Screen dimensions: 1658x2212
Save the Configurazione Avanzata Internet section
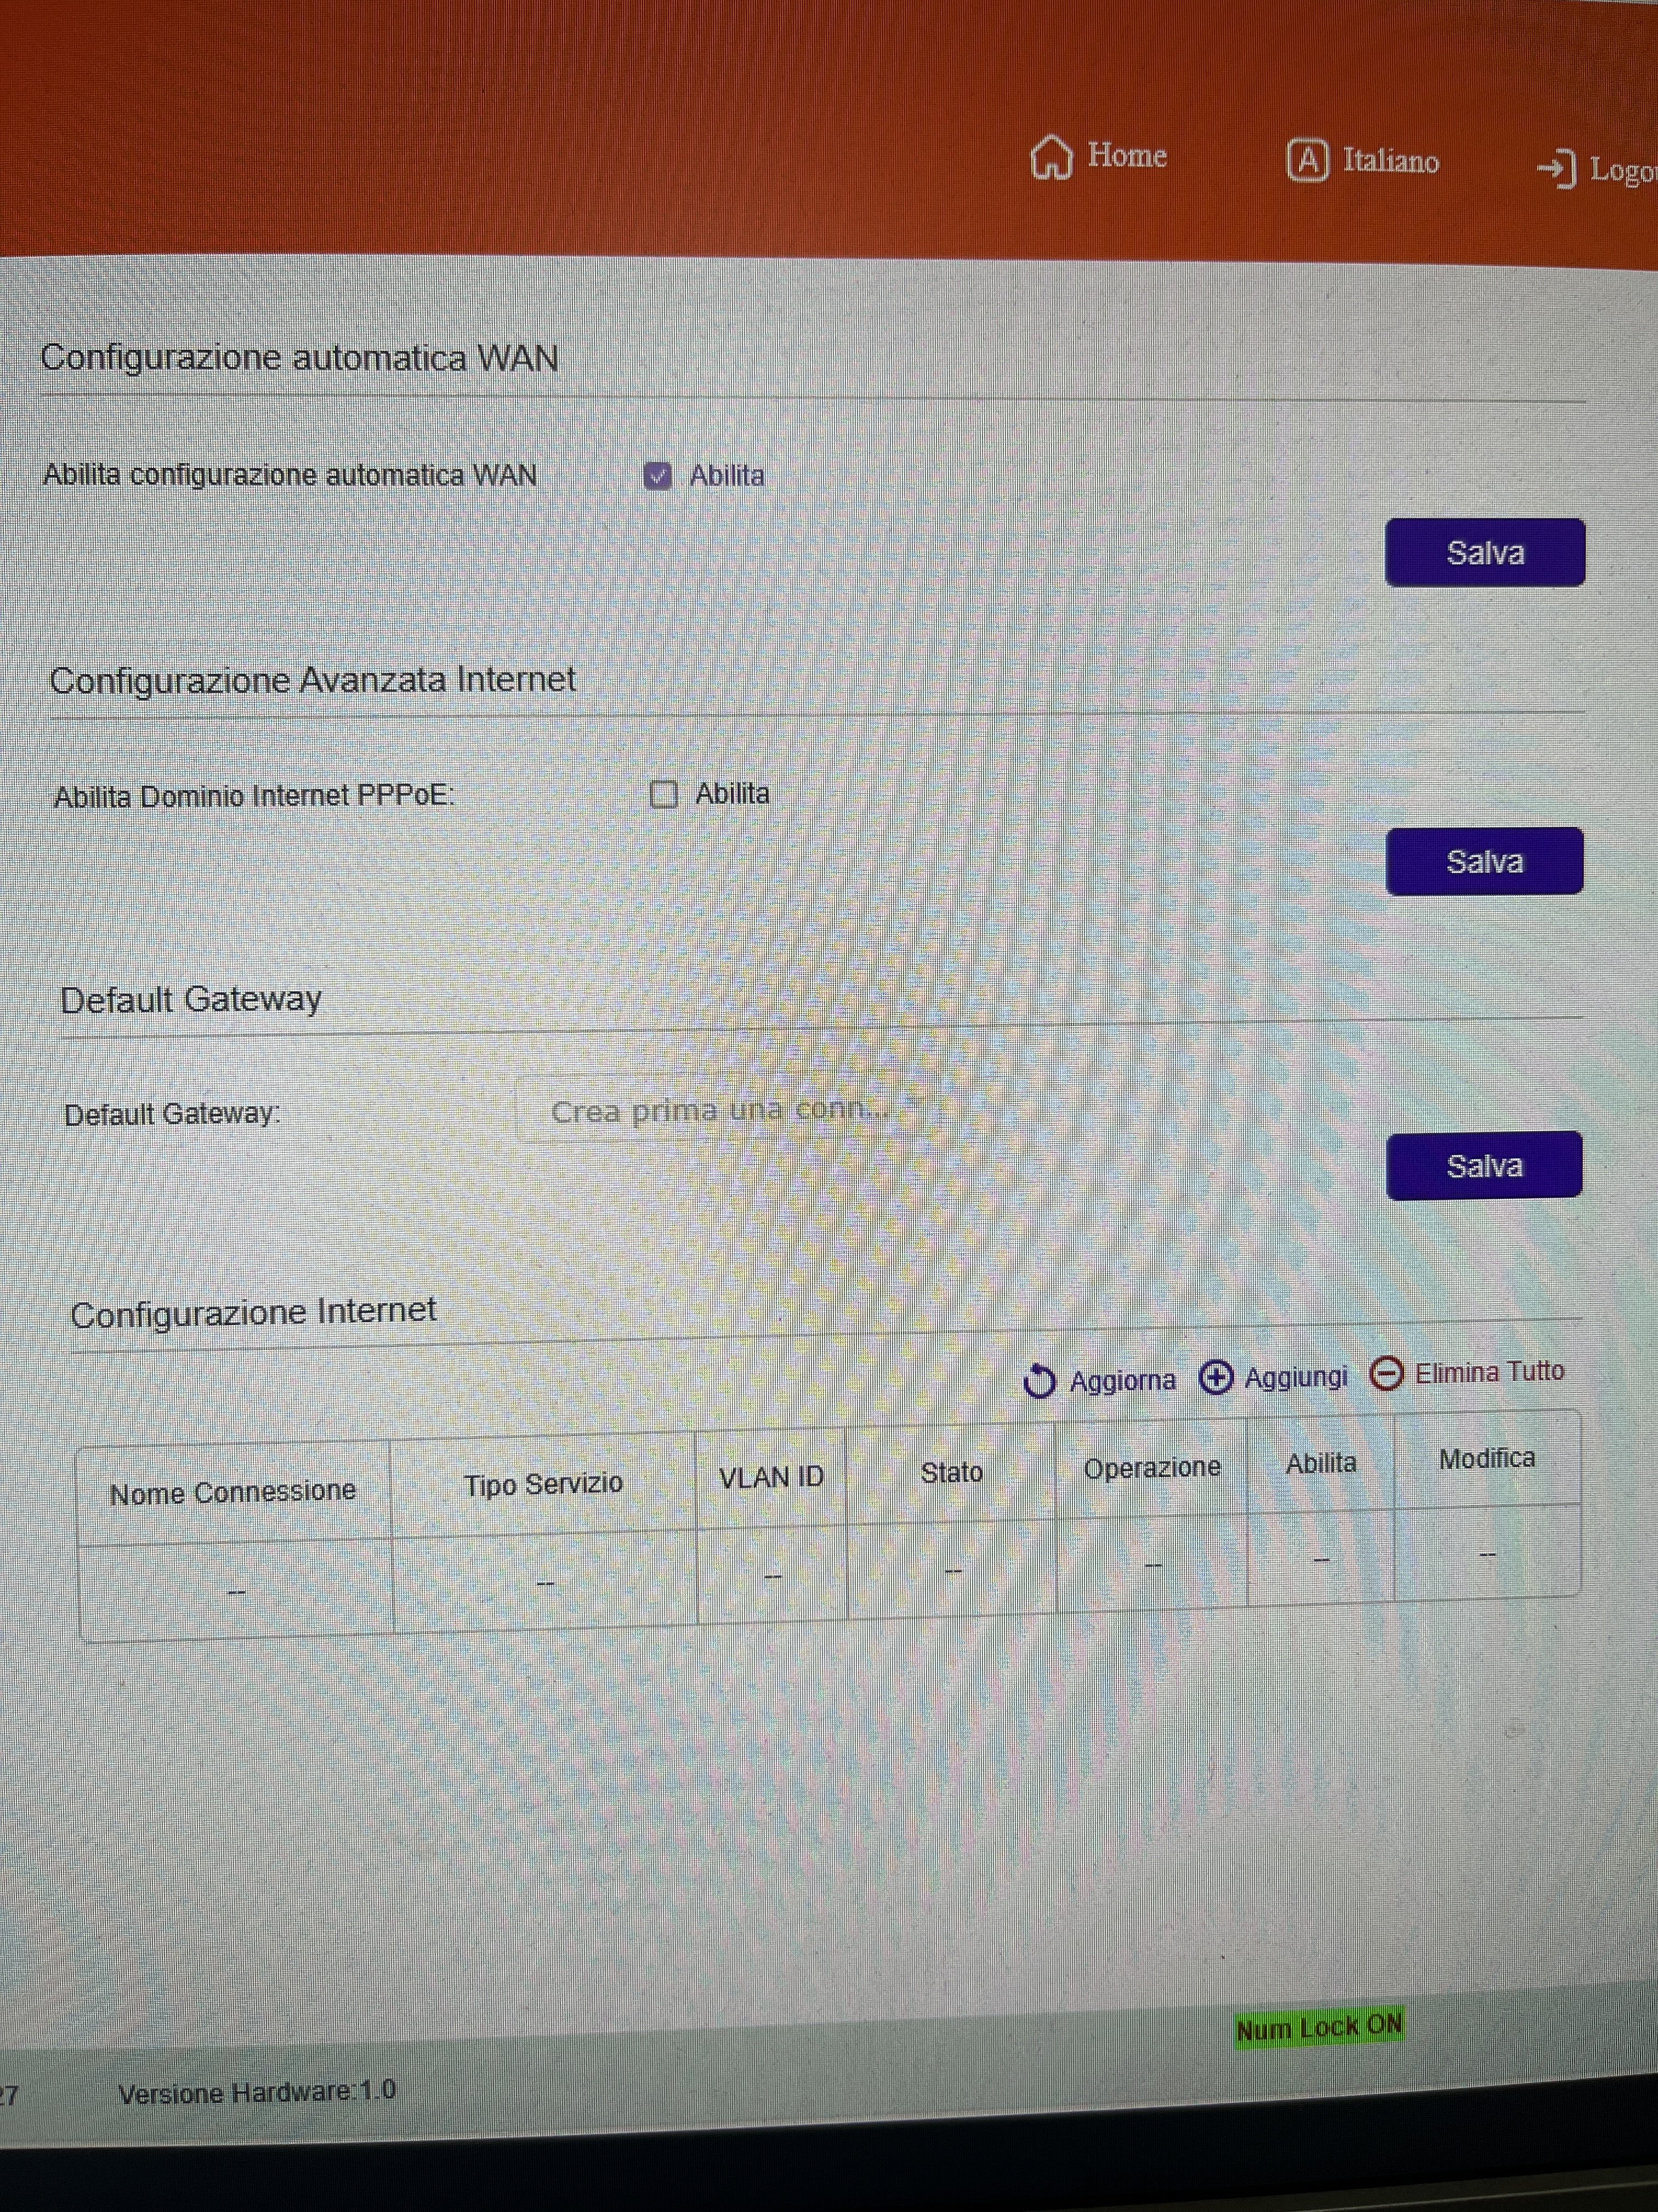point(1484,861)
